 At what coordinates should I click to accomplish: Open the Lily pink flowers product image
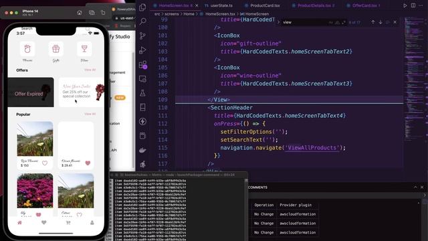pos(35,191)
